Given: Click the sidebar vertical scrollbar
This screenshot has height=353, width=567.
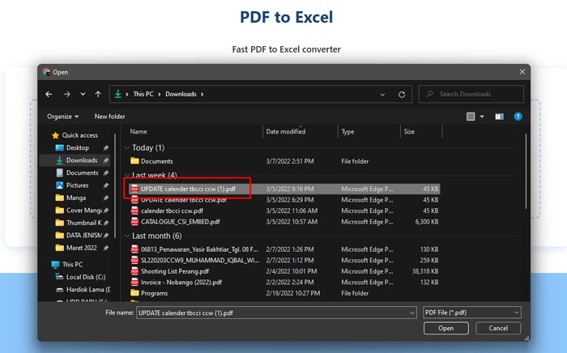Looking at the screenshot, I should (115, 186).
